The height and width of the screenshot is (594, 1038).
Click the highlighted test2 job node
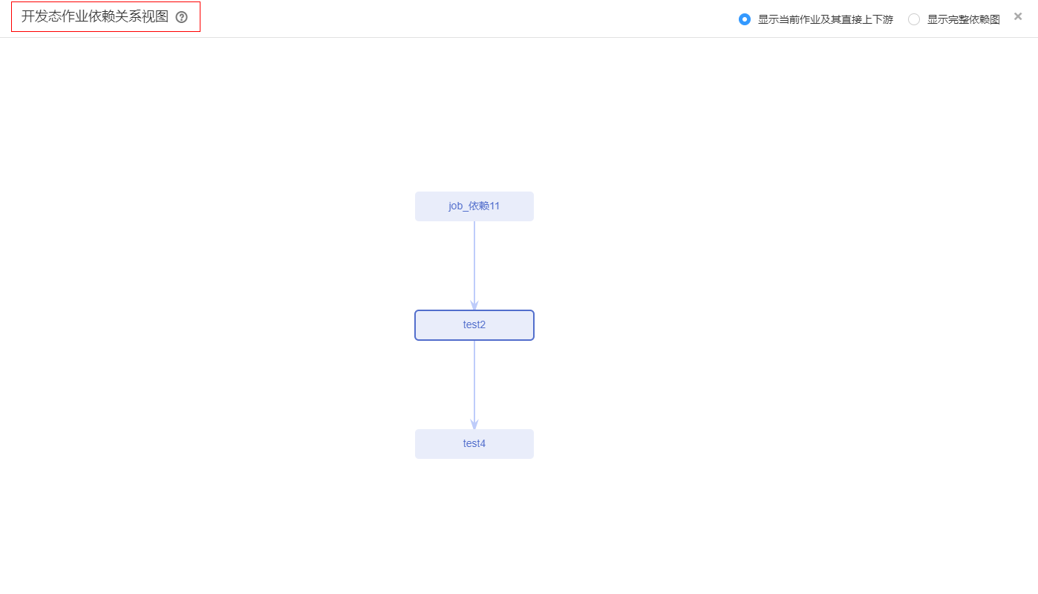[x=474, y=325]
